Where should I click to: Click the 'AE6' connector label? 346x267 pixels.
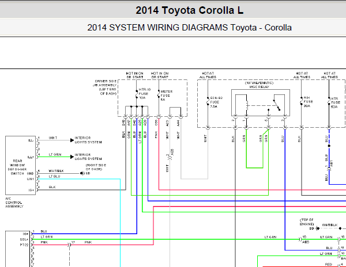point(172,152)
